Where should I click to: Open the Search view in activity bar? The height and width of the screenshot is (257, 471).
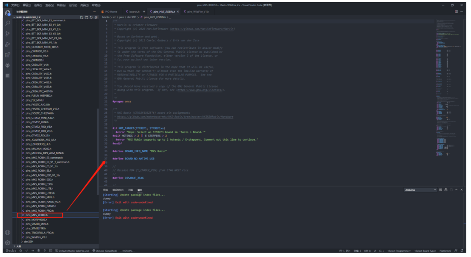tap(7, 24)
